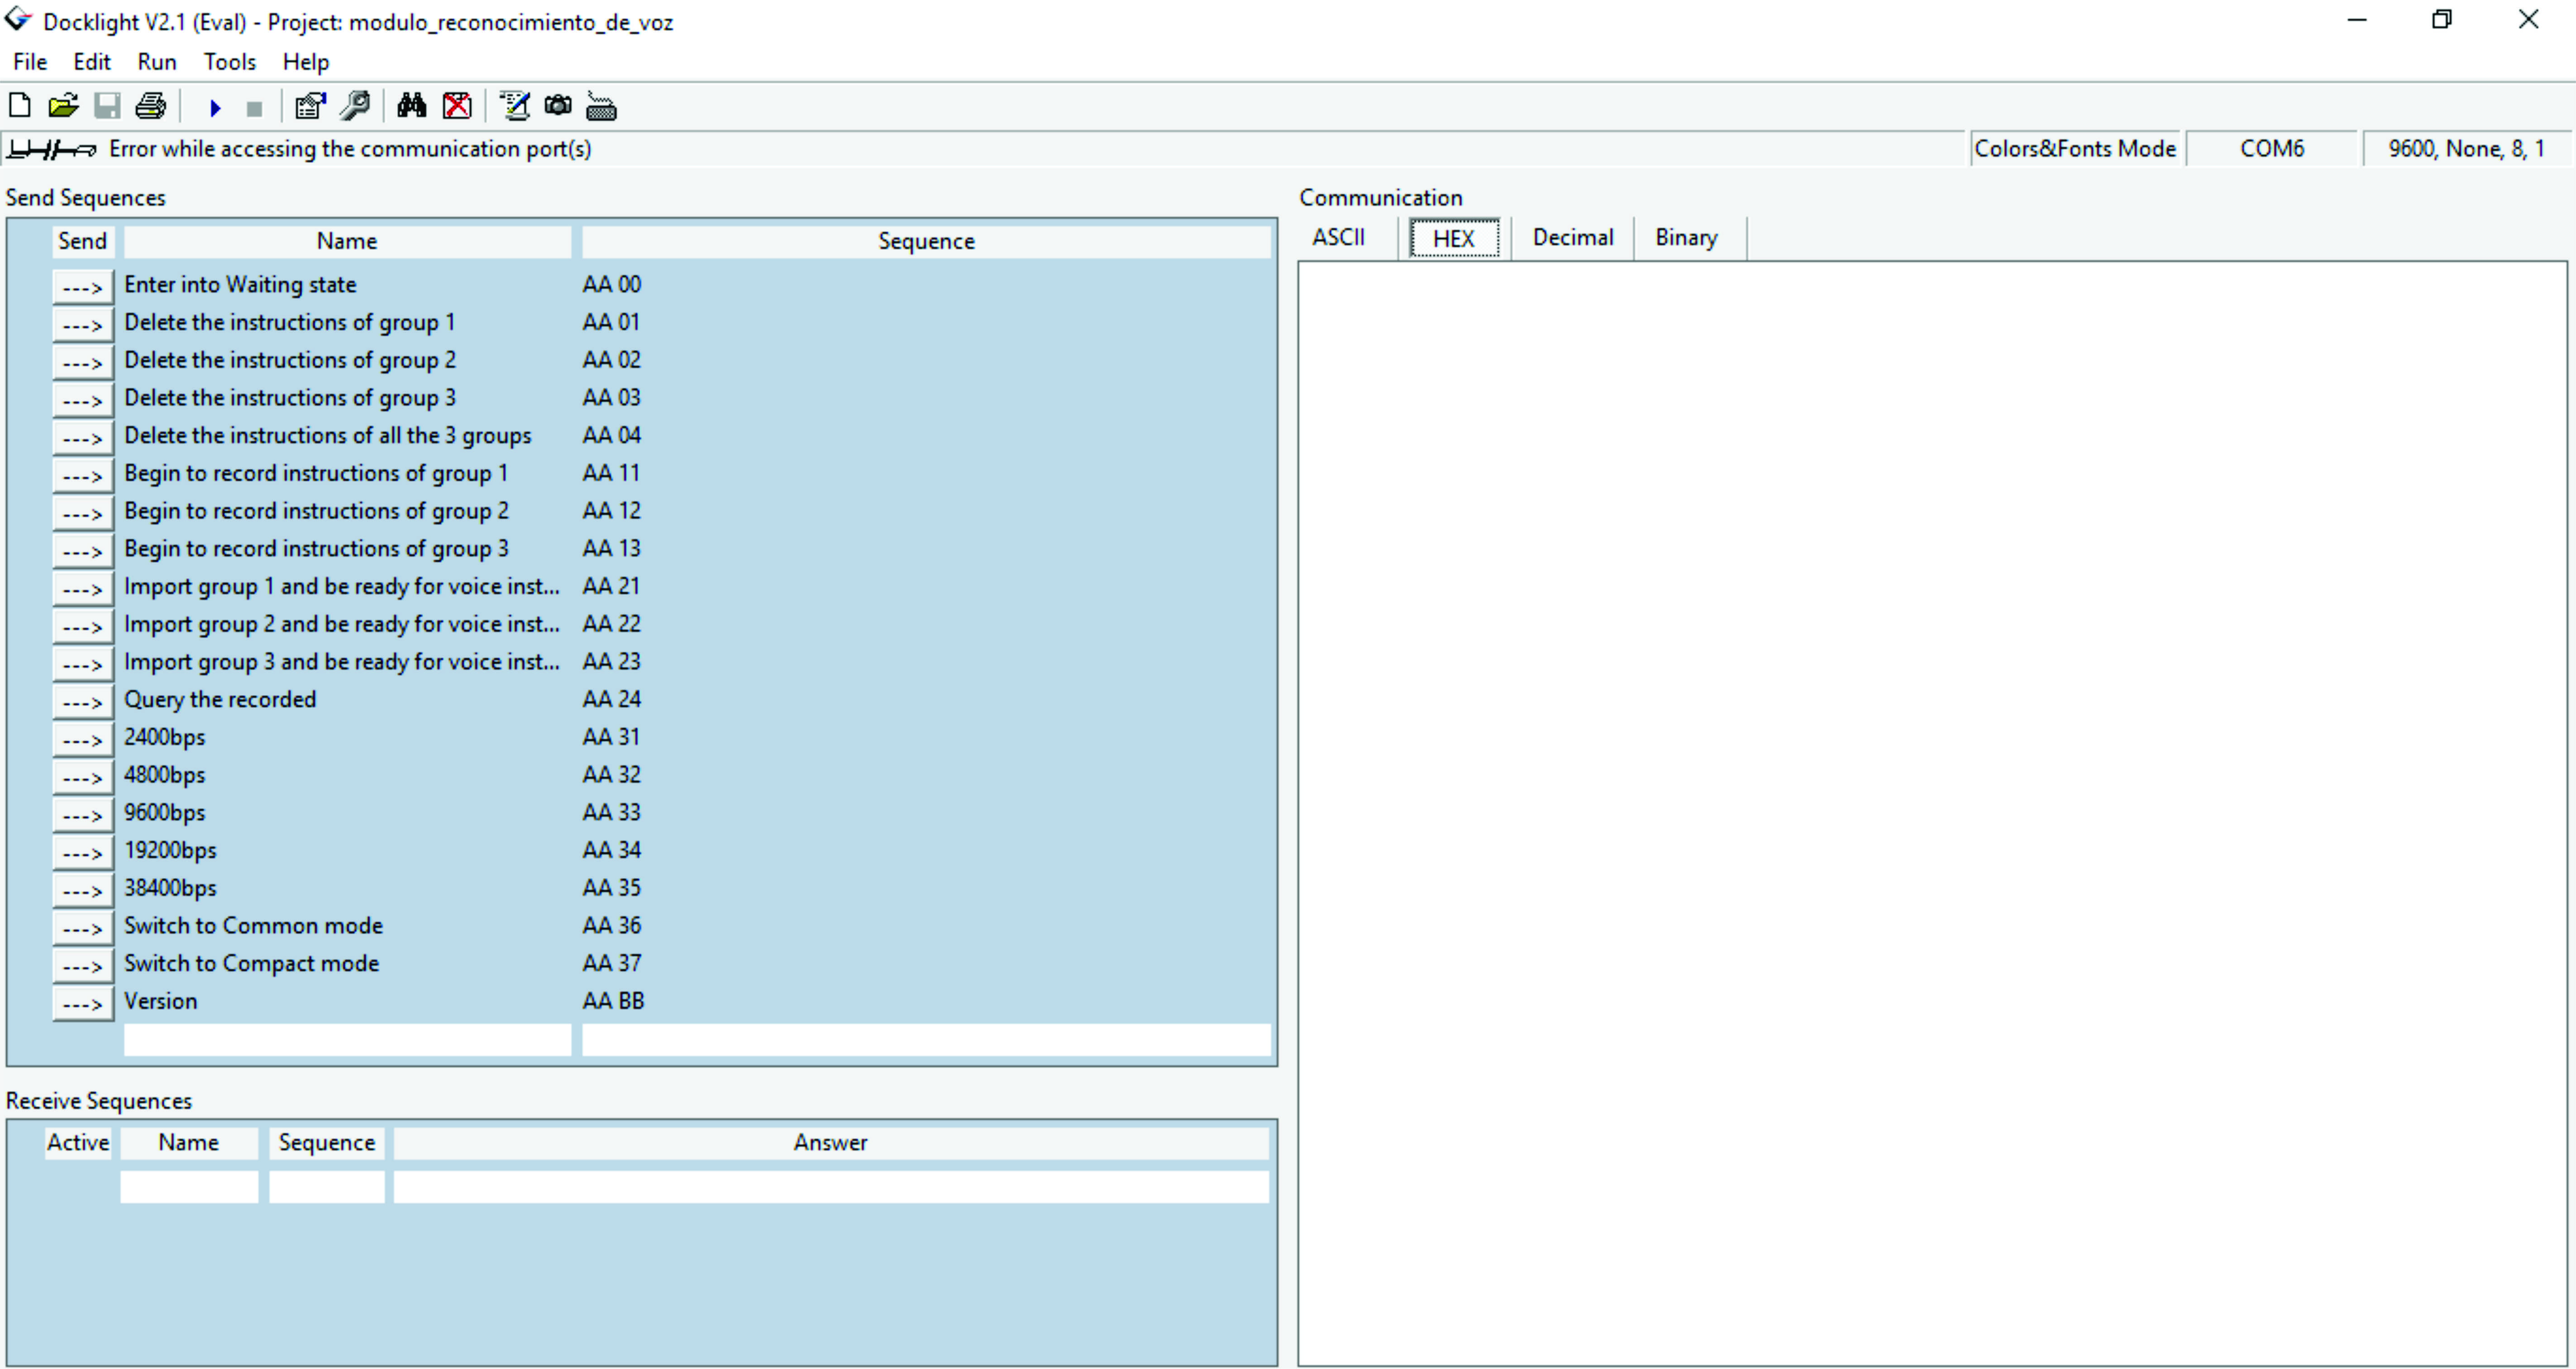Click the empty Receive Sequences Name field

click(189, 1187)
